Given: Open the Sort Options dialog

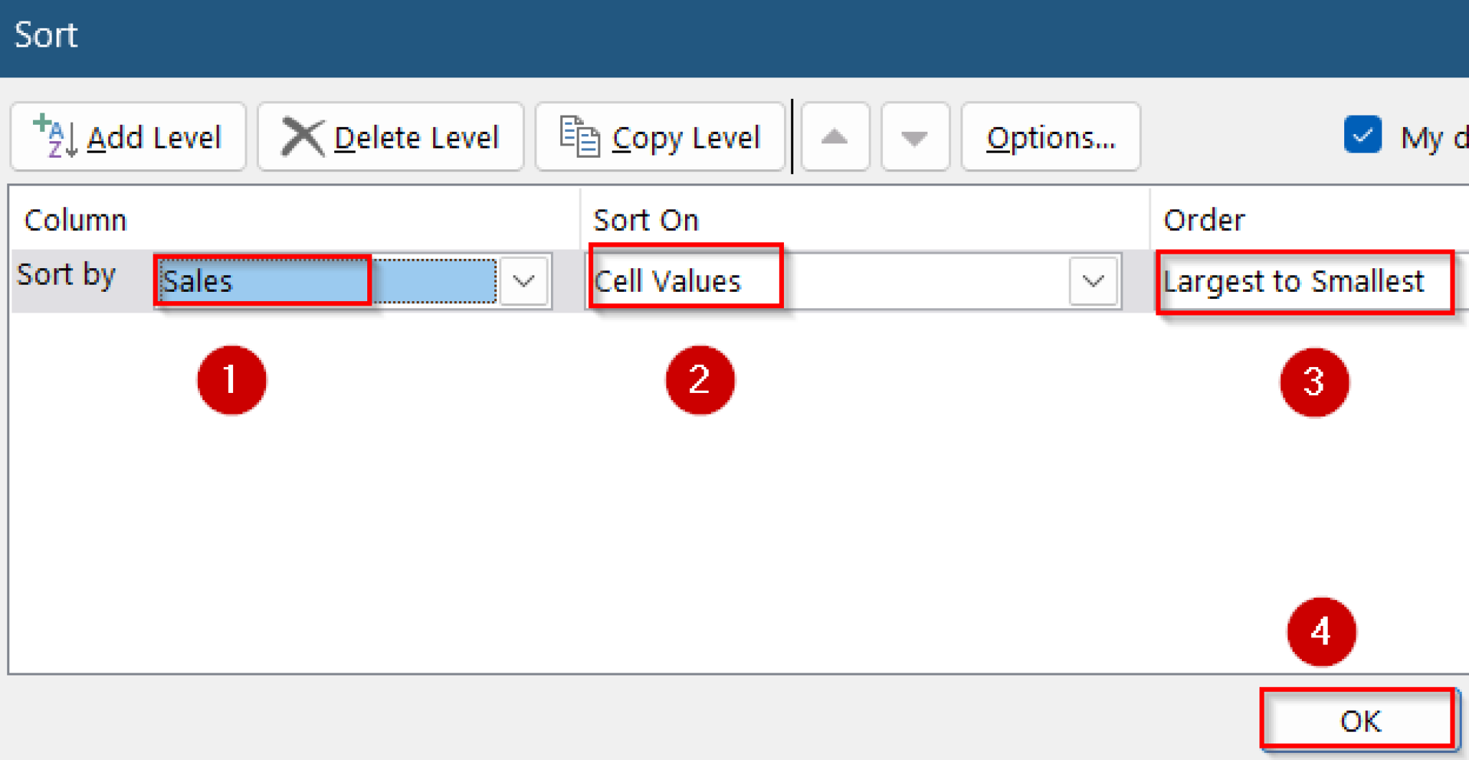Looking at the screenshot, I should point(1050,136).
